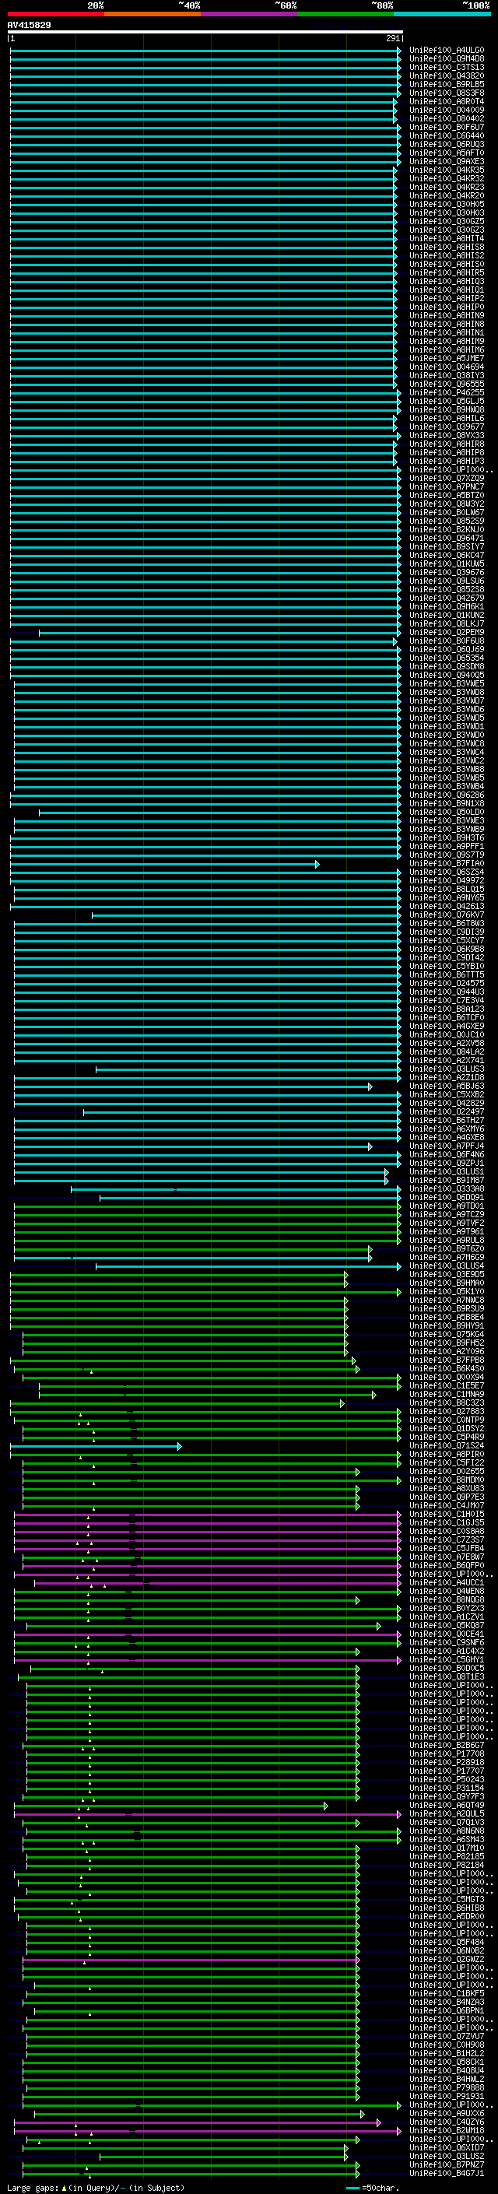The image size is (498, 2194).
Task: Open hit UniRef100_A4ULG0
Action: 446,51
